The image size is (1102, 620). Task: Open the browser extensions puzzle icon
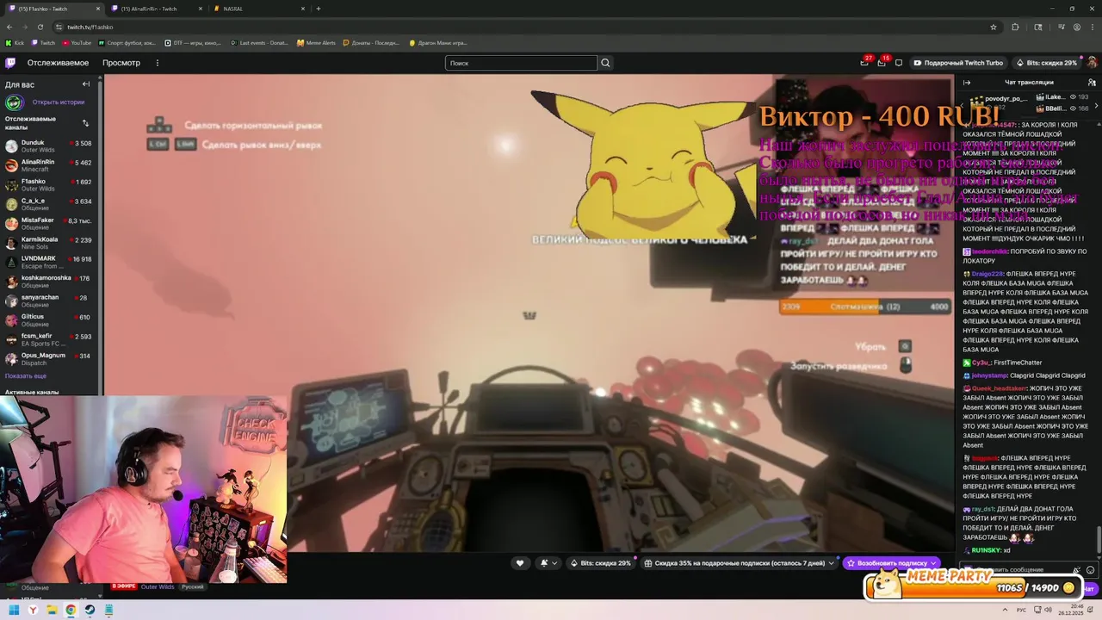(x=1015, y=27)
